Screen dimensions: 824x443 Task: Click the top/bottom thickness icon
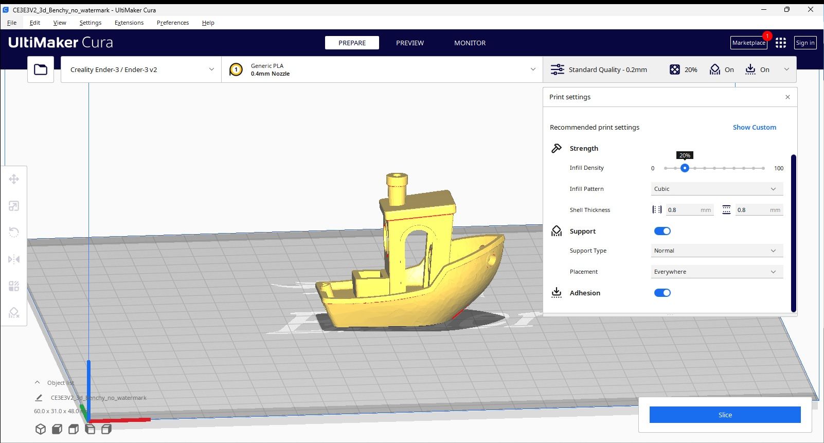coord(726,209)
